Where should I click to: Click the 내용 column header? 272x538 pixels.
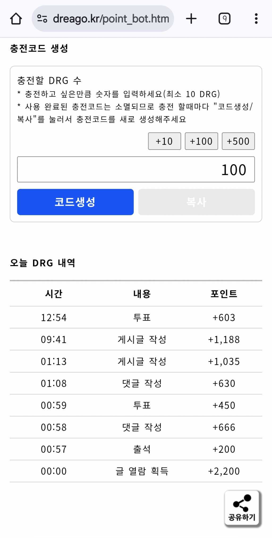click(142, 294)
